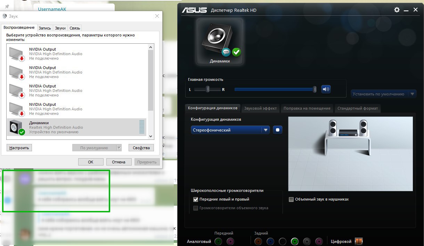Click the digital output connector icon
The height and width of the screenshot is (246, 424).
pos(359,241)
